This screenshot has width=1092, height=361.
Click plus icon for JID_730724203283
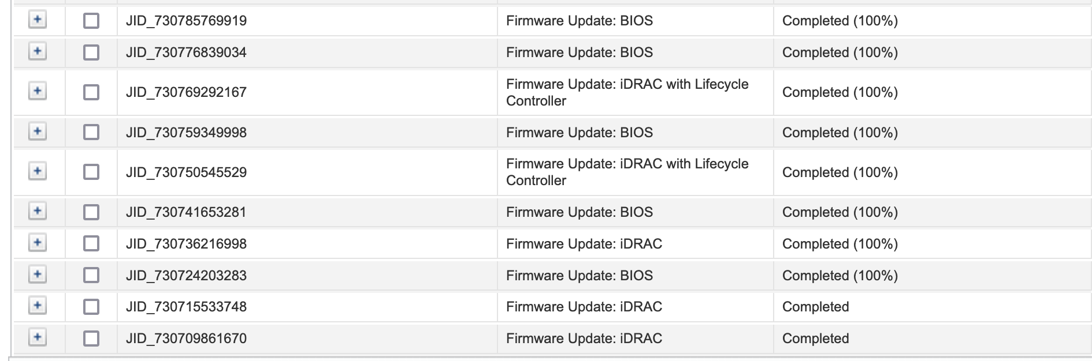(x=38, y=274)
